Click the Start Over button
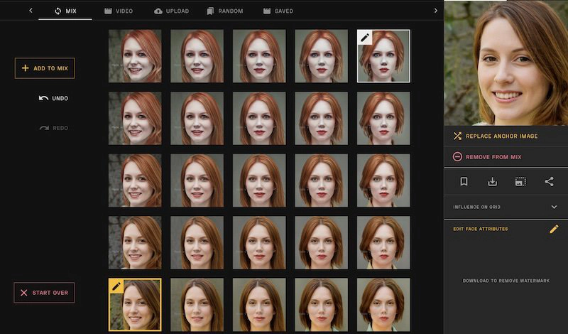The width and height of the screenshot is (568, 334). 44,293
